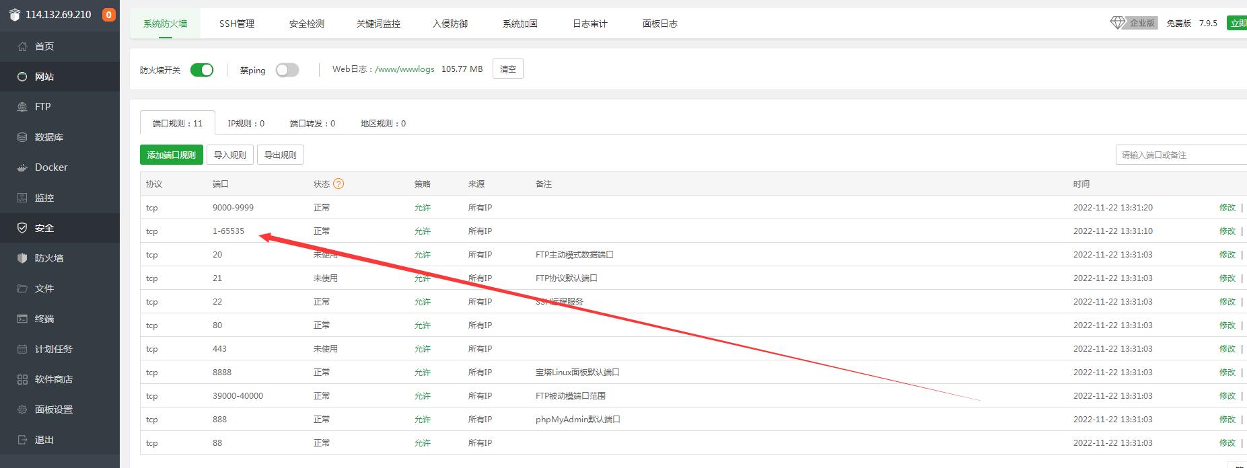
Task: Open the terminal icon in sidebar
Action: (22, 319)
